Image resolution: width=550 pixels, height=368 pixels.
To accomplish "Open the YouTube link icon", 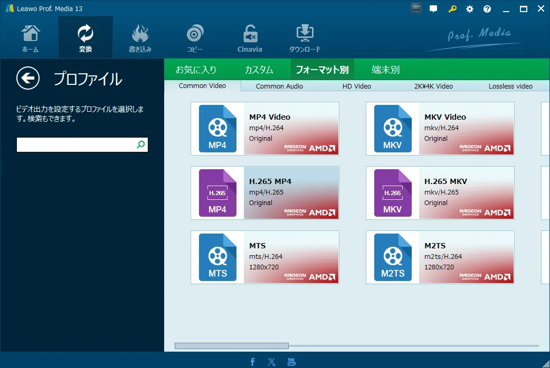I will [x=291, y=362].
